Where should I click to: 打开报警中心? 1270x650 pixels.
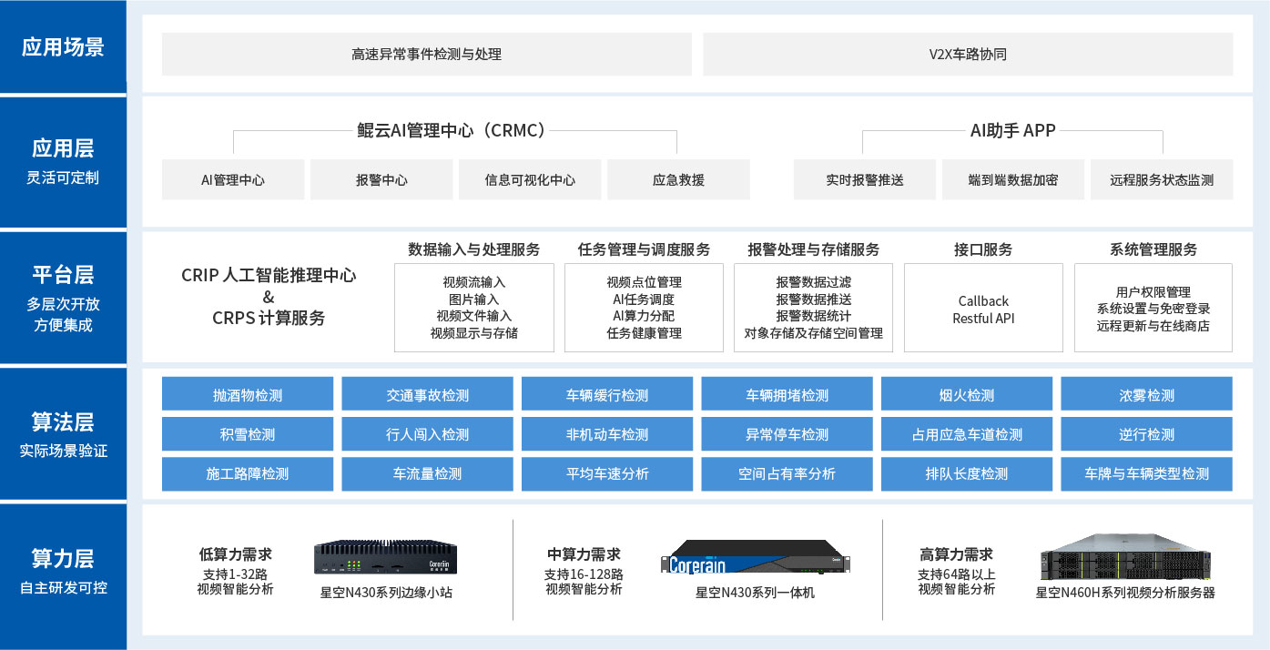click(381, 179)
